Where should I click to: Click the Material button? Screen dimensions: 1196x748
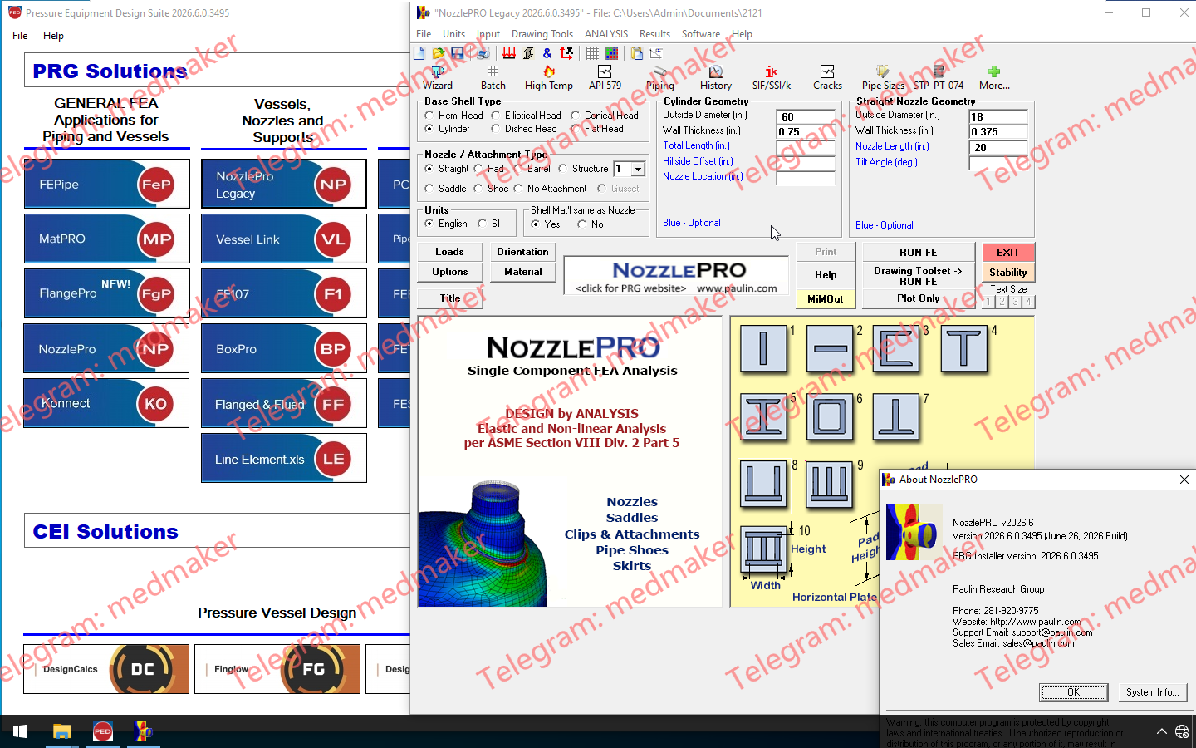(x=523, y=272)
